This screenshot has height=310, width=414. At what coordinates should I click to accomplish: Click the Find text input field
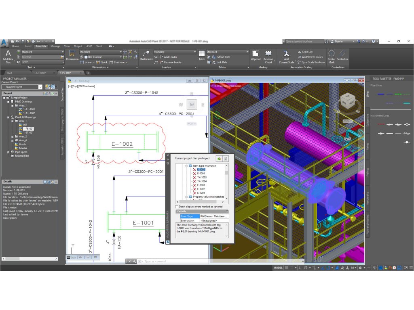coord(40,57)
